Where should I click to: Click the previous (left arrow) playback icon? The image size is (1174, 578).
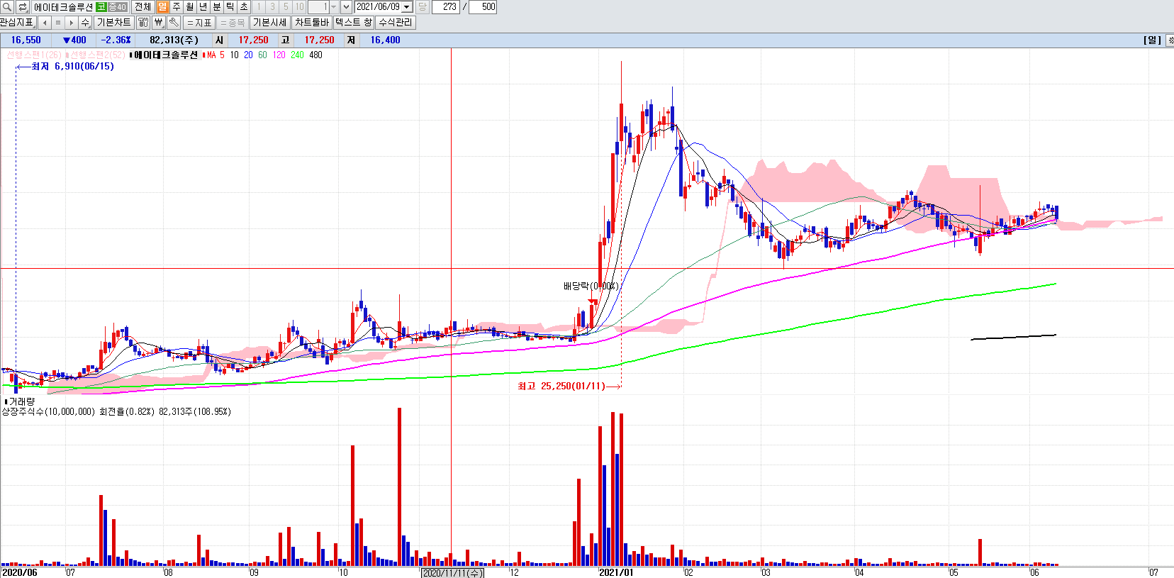coord(45,23)
